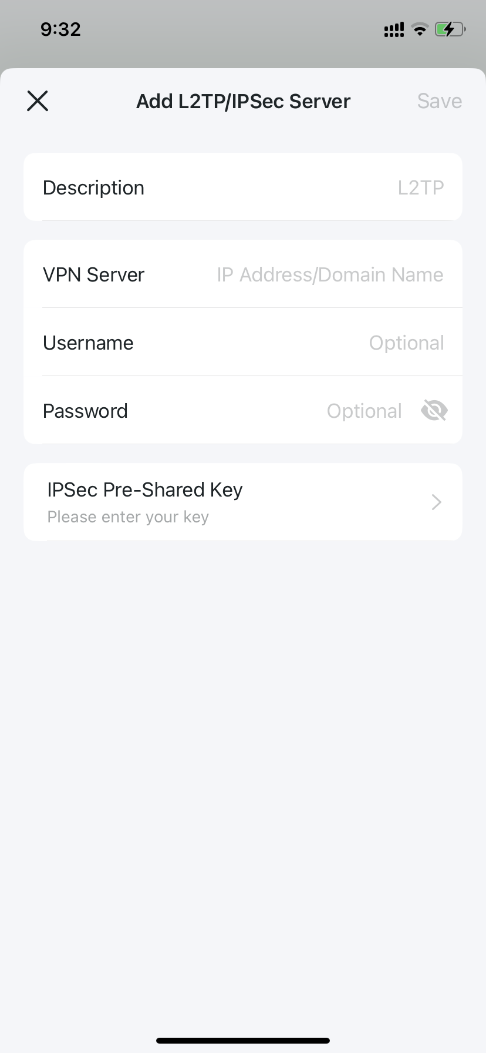The height and width of the screenshot is (1053, 486).
Task: Select the X to dismiss Add L2TP/IPSec Server
Action: (x=37, y=100)
